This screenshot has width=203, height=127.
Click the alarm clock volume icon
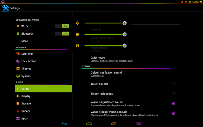pos(77,46)
